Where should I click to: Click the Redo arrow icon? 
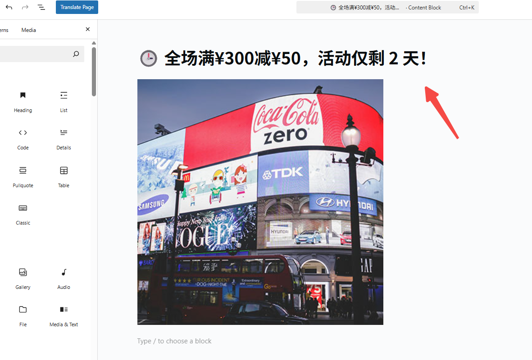(25, 7)
